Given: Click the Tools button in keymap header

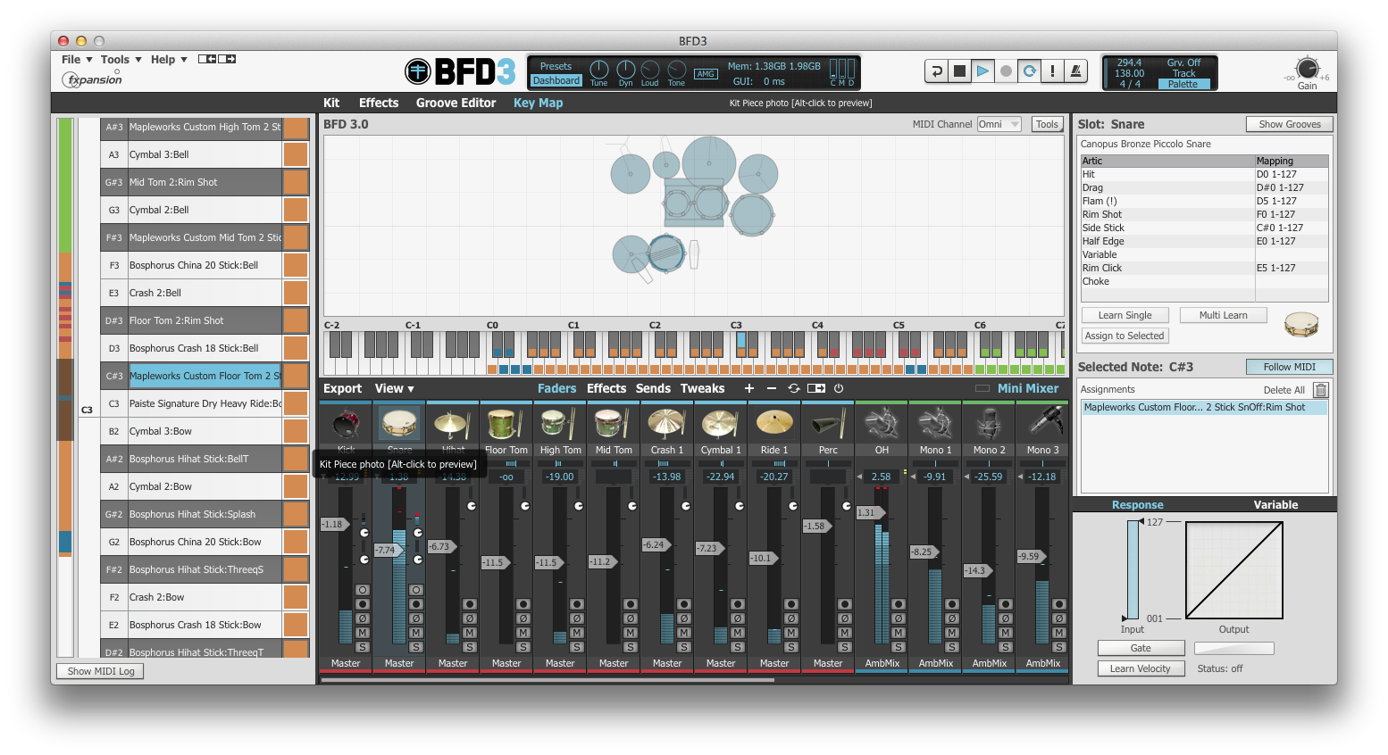Looking at the screenshot, I should pyautogui.click(x=1047, y=124).
